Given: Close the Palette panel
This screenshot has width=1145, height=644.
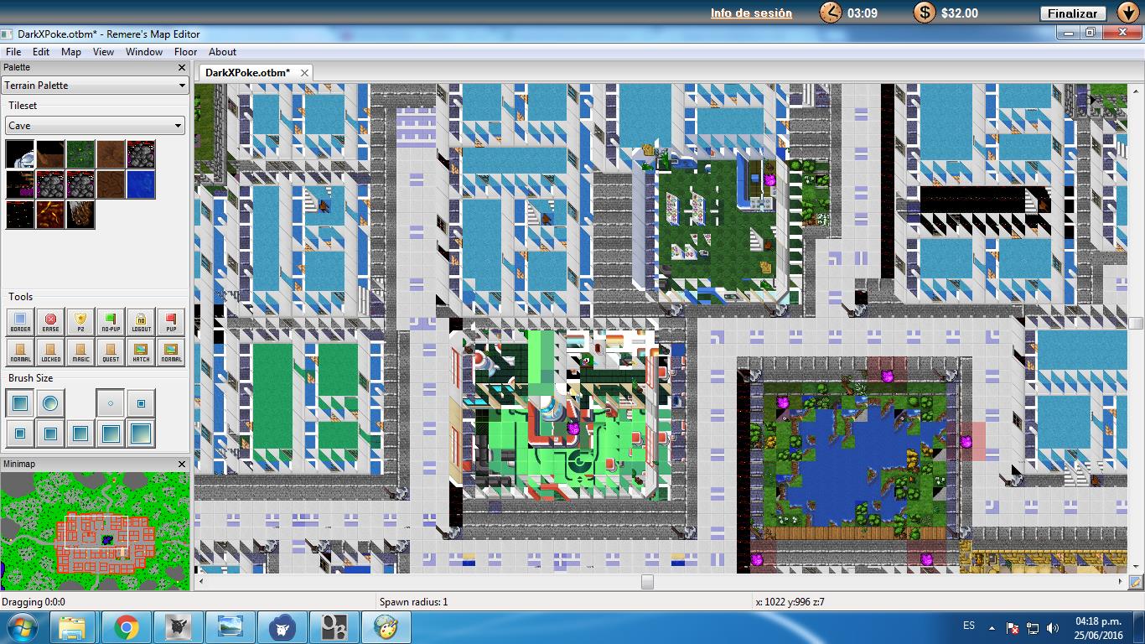Looking at the screenshot, I should click(x=182, y=68).
